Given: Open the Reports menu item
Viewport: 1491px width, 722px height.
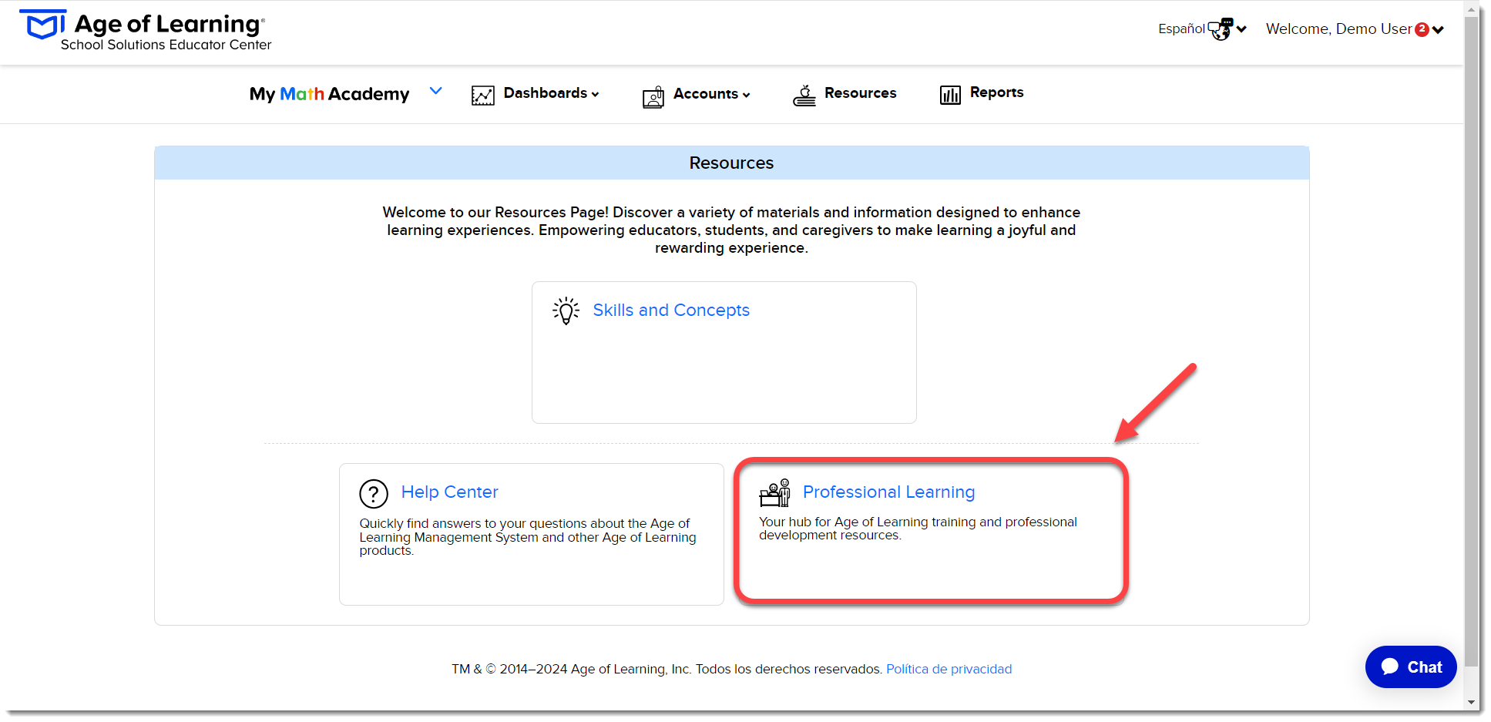Looking at the screenshot, I should click(x=997, y=92).
